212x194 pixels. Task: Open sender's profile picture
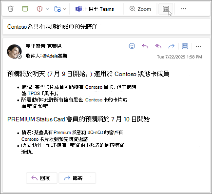click(14, 51)
